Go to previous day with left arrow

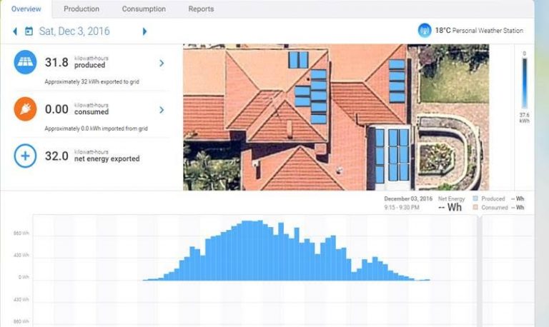[x=15, y=31]
